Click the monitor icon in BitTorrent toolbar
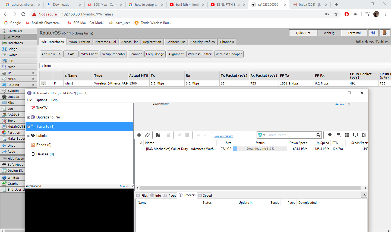 [355, 135]
